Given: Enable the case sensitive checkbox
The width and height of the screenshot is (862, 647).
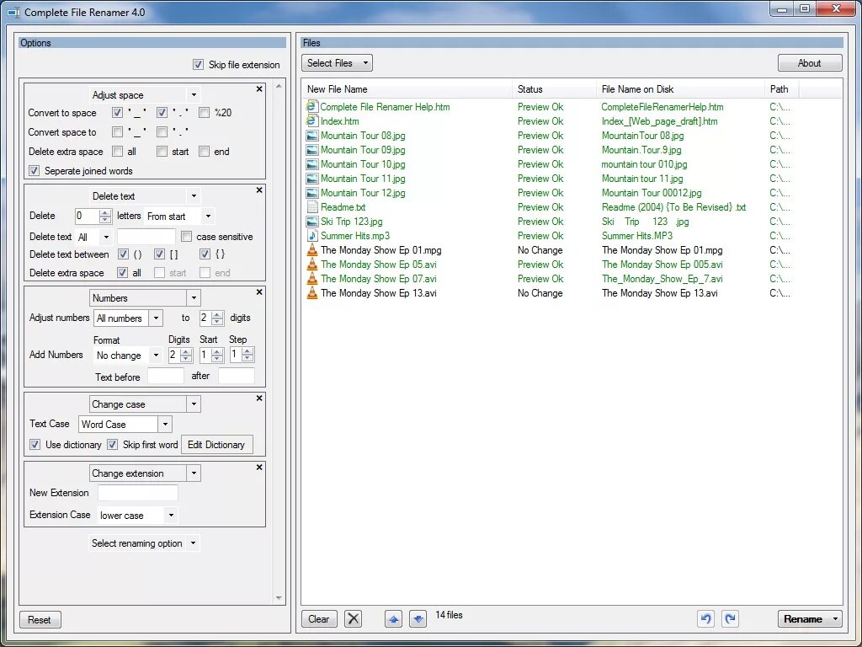Looking at the screenshot, I should pos(186,237).
